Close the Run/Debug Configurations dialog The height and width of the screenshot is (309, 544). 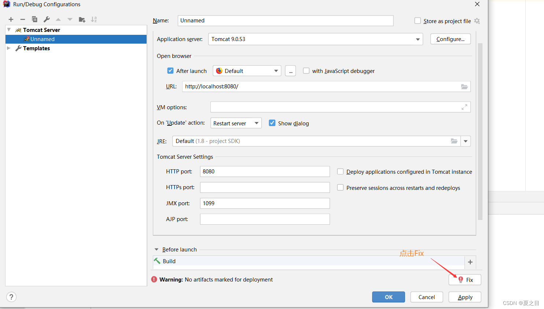tap(477, 4)
